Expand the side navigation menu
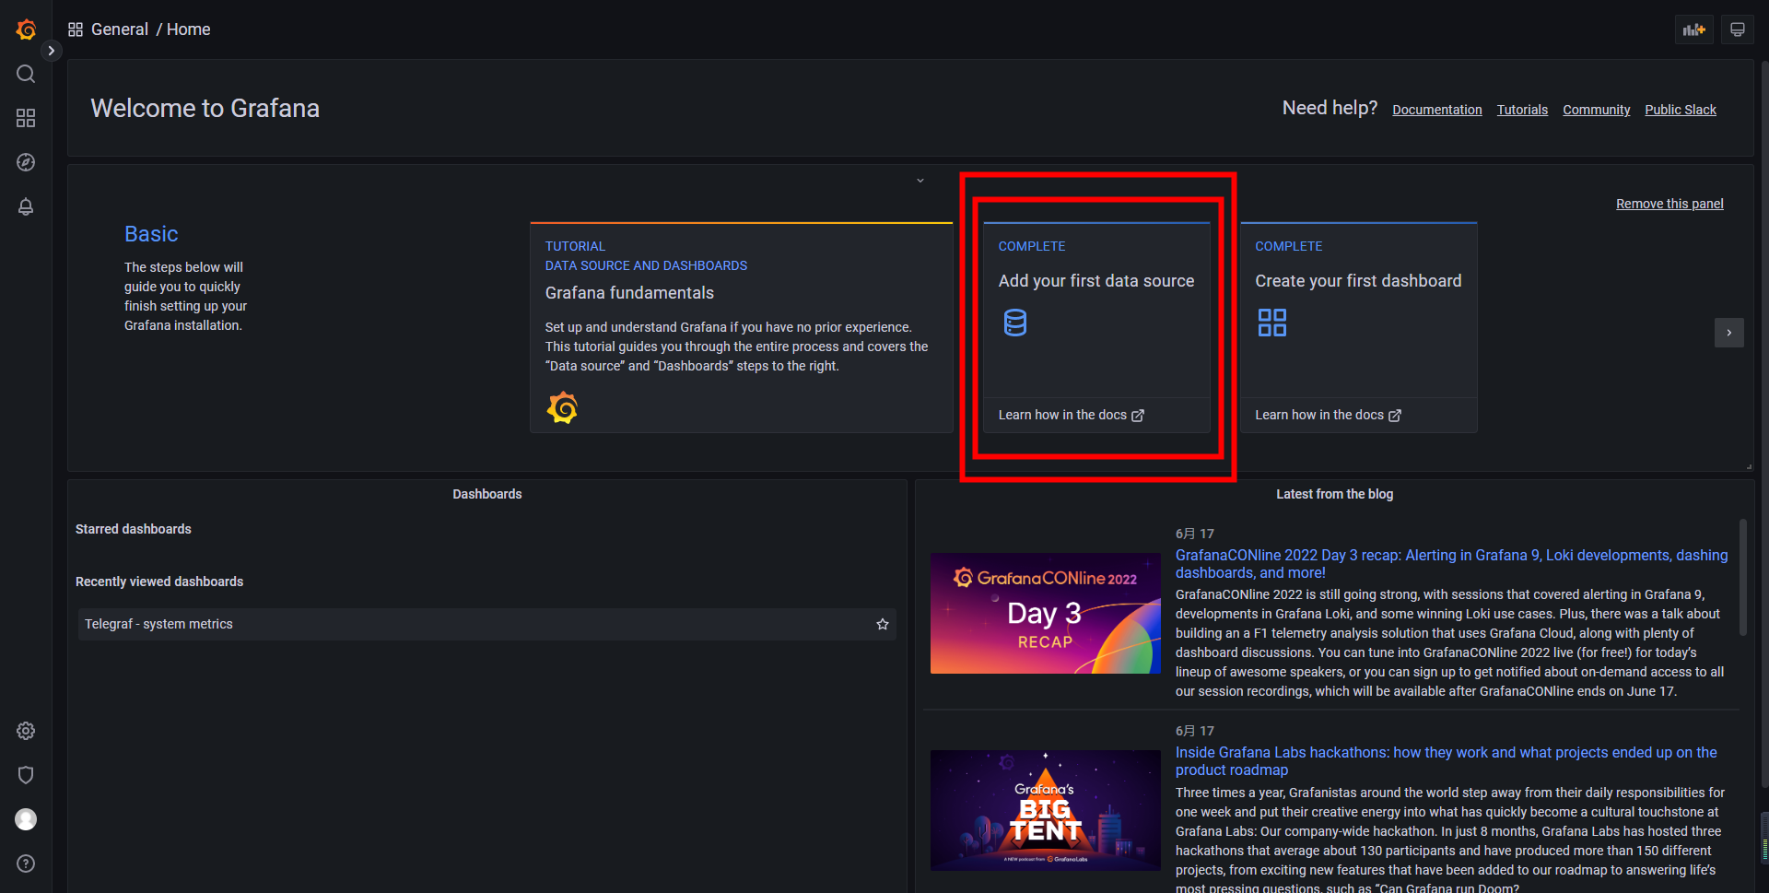 coord(52,51)
